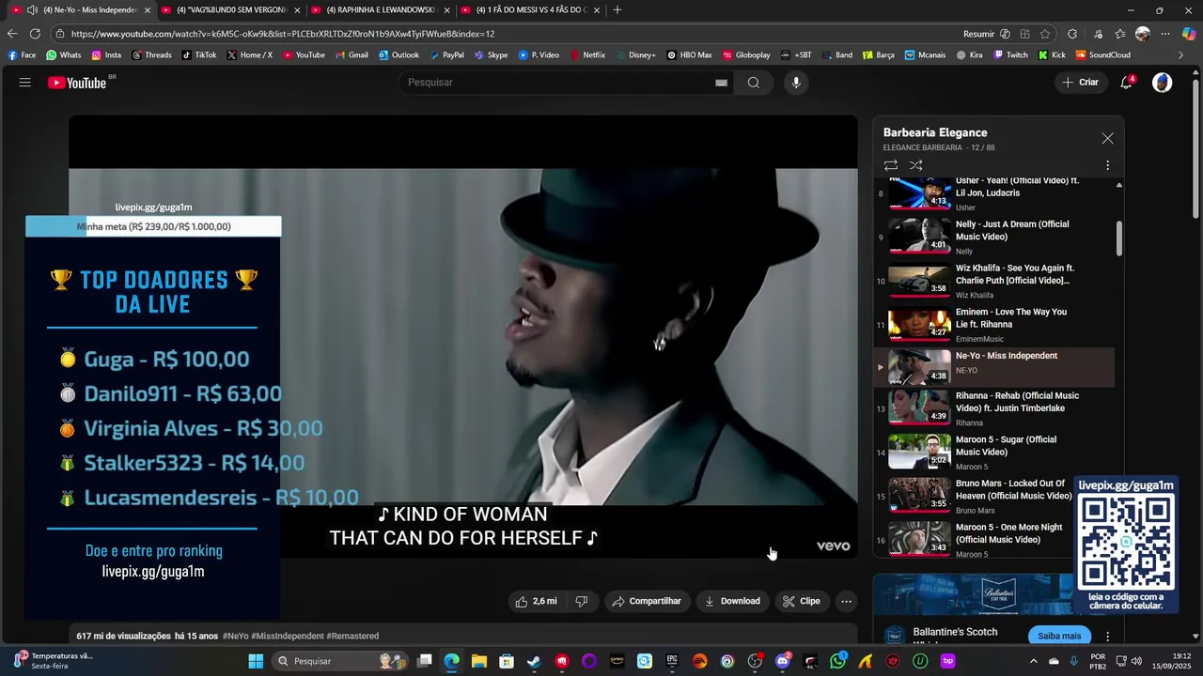1203x676 pixels.
Task: Go back in browser
Action: point(12,34)
